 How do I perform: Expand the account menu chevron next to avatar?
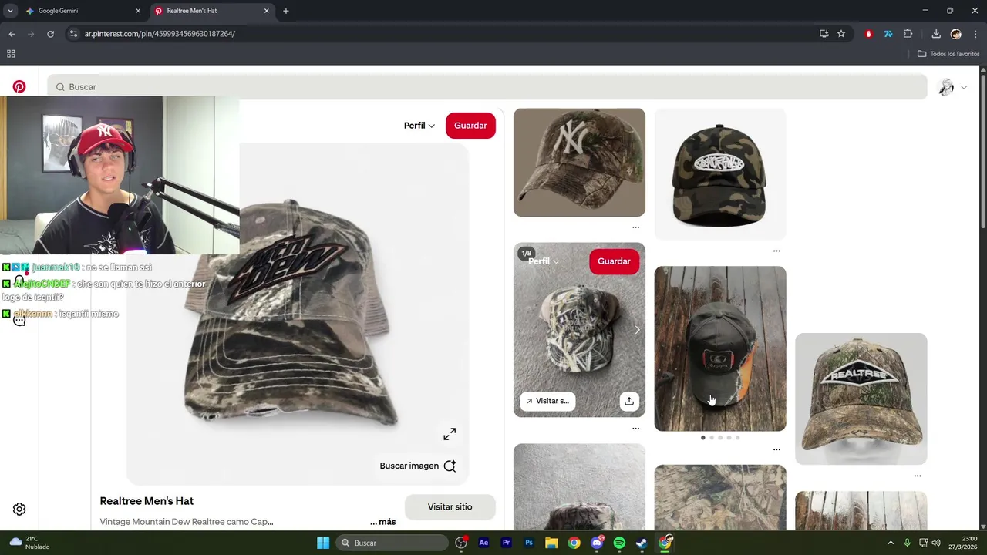(964, 87)
